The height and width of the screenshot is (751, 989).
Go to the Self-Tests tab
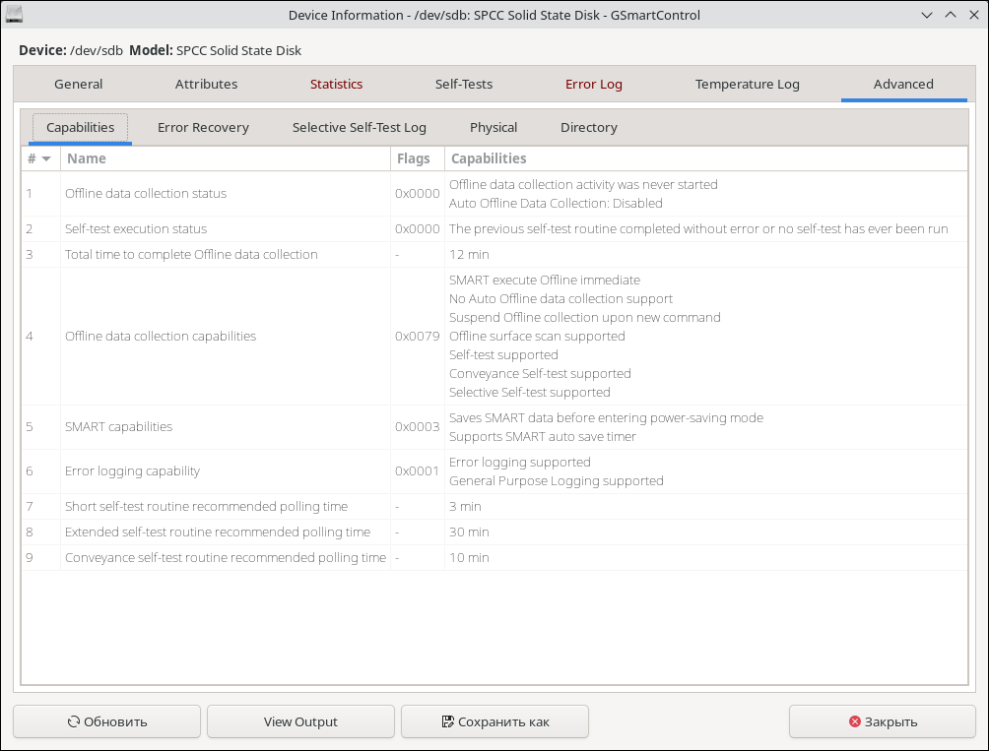[464, 85]
